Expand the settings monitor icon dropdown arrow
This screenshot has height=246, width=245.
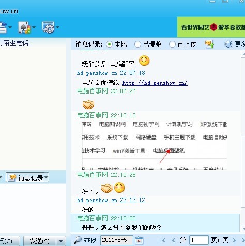coord(57,27)
